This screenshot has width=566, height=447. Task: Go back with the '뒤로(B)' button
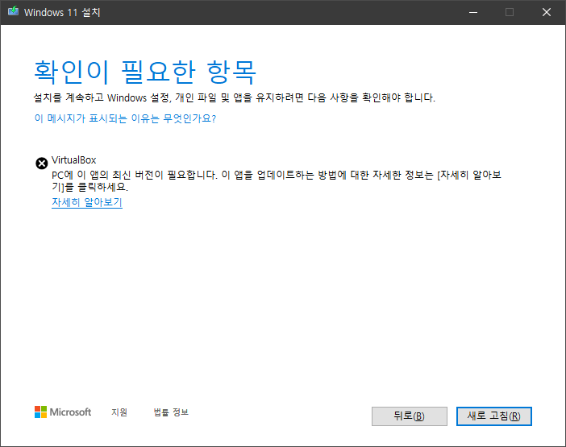tap(410, 416)
